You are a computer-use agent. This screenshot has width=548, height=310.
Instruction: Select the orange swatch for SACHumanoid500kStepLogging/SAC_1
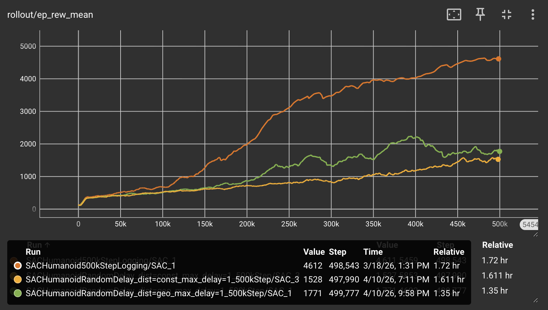point(18,265)
